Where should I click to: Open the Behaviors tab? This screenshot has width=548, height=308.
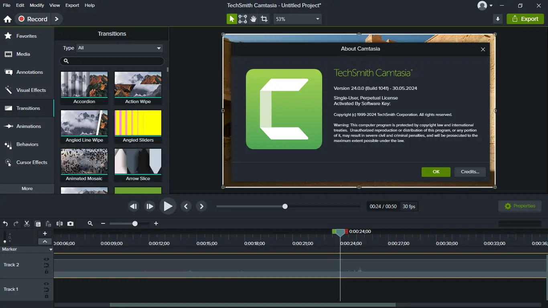27,144
